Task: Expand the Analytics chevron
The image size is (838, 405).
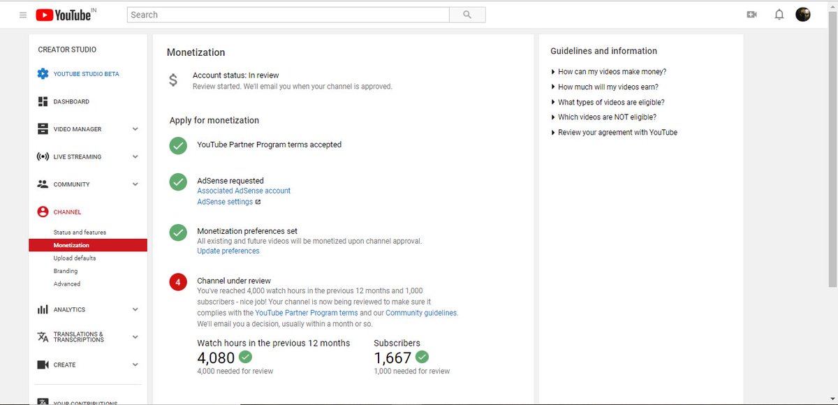Action: click(x=135, y=309)
